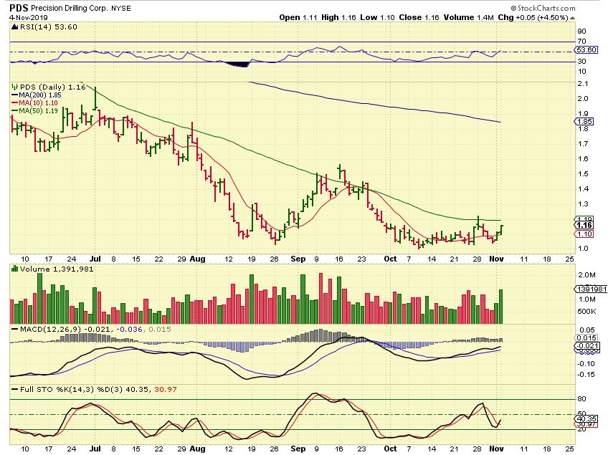Click the green MA(50) legend line

tap(15, 111)
